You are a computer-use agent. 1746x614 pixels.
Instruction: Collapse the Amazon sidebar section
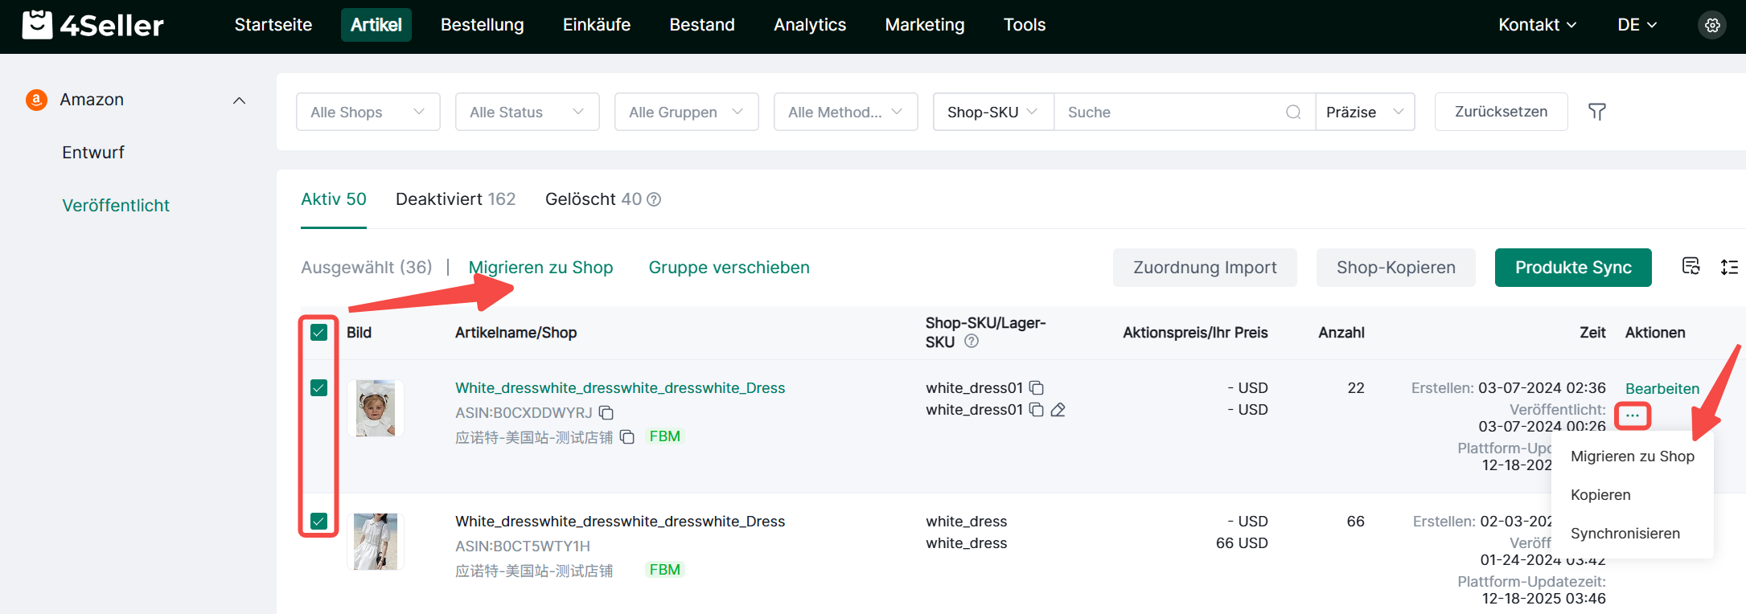coord(239,100)
